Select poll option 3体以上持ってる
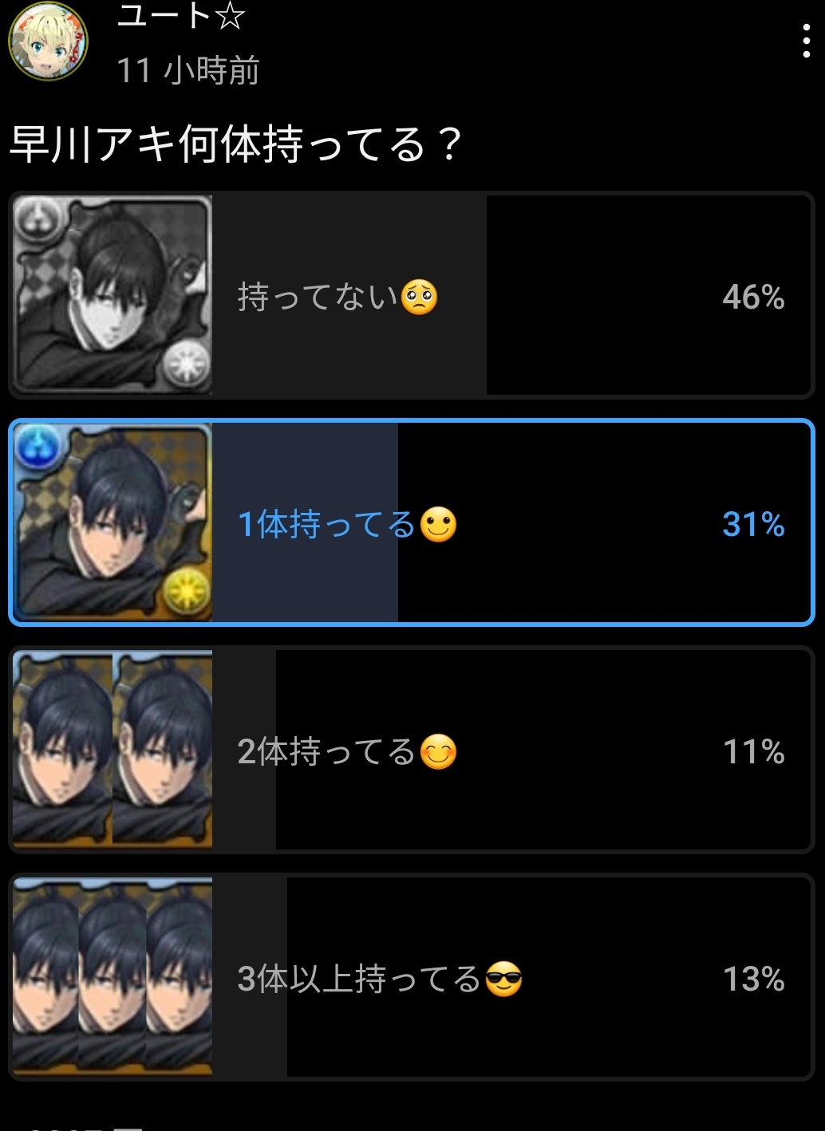The width and height of the screenshot is (825, 1131). tap(412, 977)
